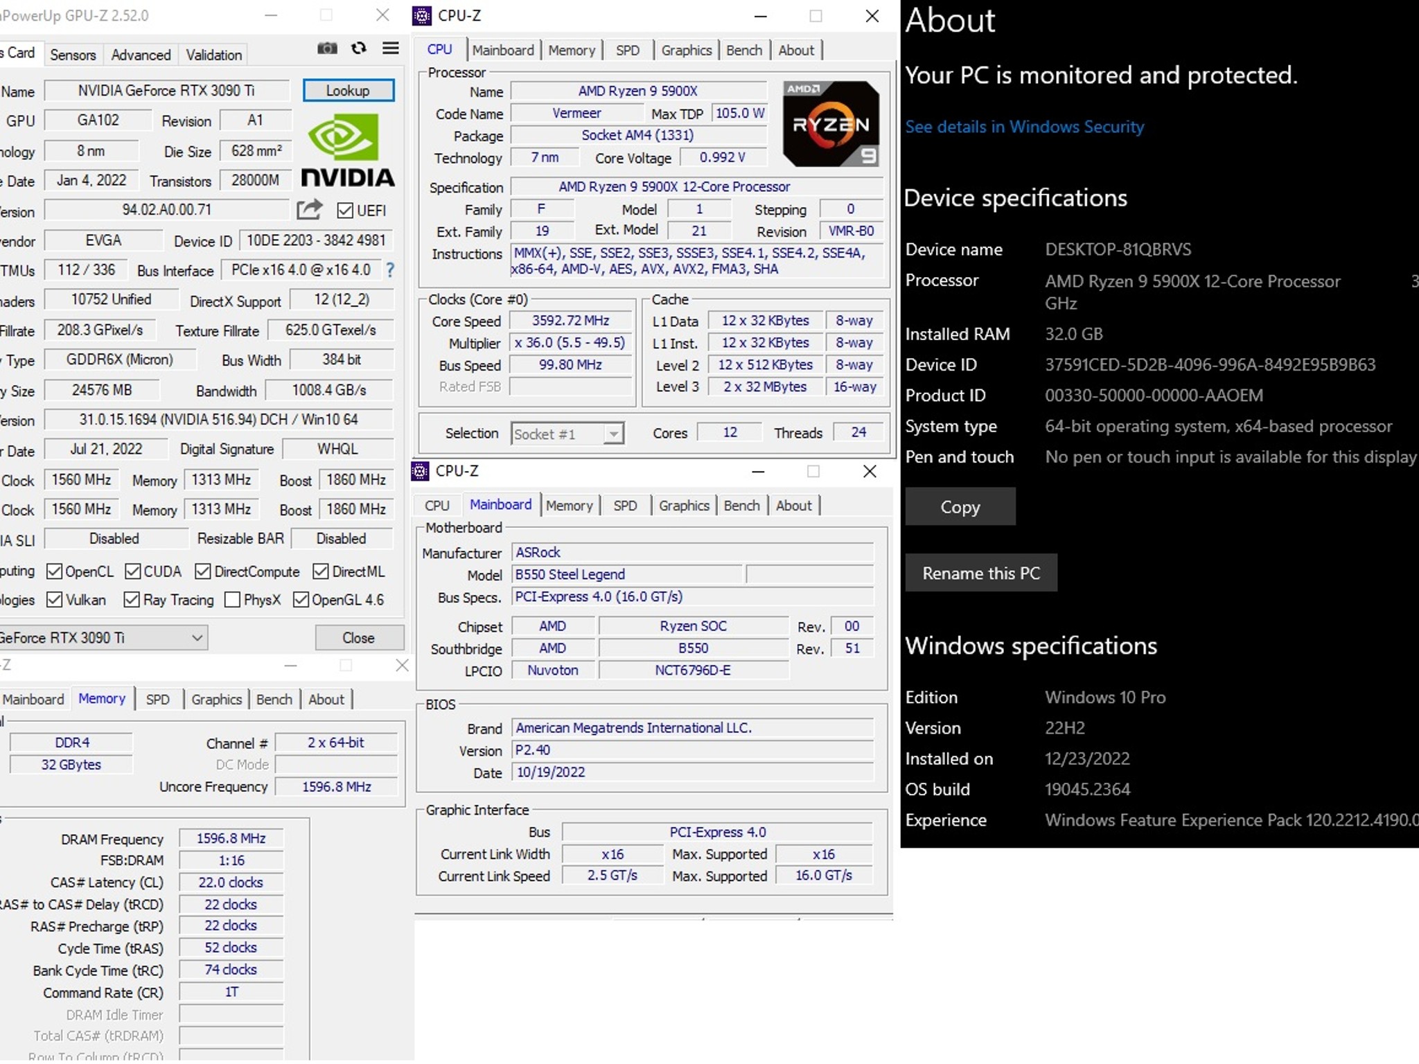Toggle the PhysX checkbox
This screenshot has height=1064, width=1419.
233,600
